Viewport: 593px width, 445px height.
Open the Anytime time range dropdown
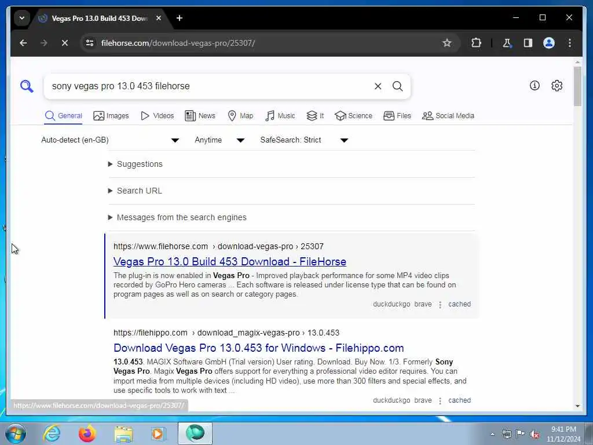219,140
